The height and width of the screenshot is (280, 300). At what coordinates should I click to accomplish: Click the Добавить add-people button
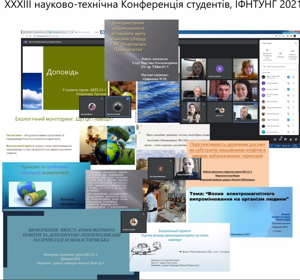coord(280,53)
